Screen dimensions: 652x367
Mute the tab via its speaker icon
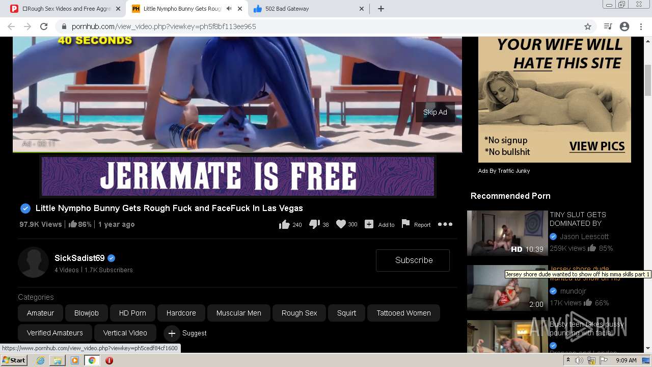(x=229, y=9)
